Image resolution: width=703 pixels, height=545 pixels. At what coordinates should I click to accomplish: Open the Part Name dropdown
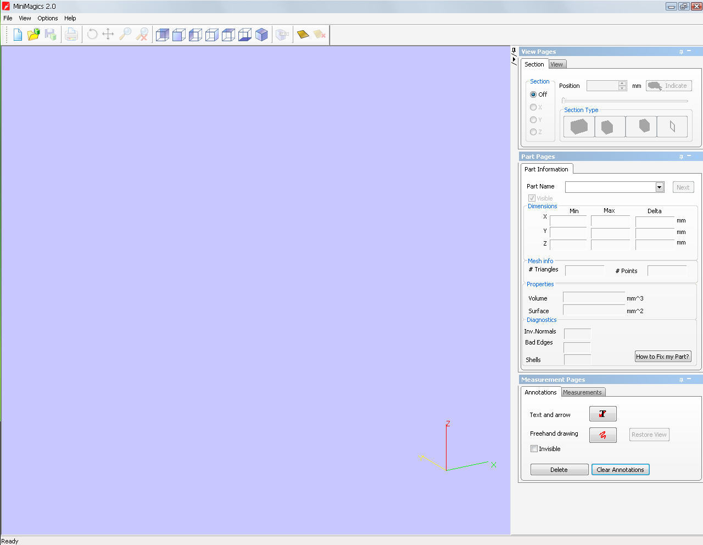point(659,187)
